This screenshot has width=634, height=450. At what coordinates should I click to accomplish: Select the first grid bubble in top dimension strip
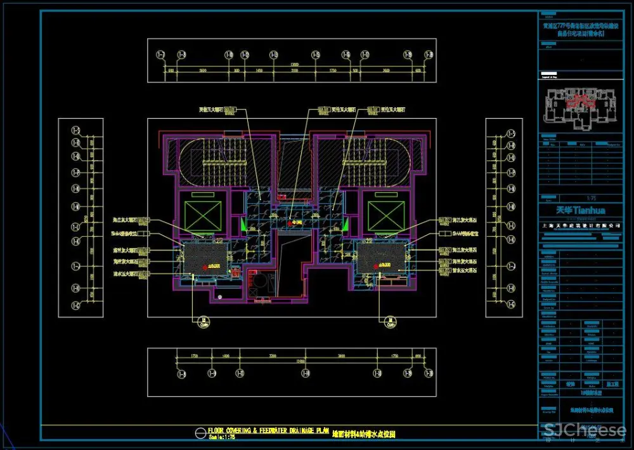pos(161,55)
